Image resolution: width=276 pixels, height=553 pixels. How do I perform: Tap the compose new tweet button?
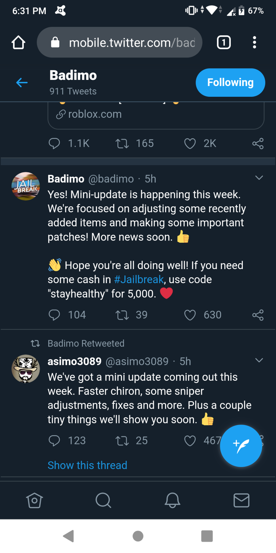click(x=241, y=445)
